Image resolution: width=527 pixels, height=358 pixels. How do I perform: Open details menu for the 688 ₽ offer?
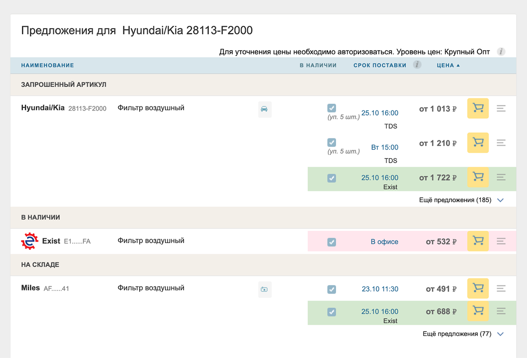tap(501, 311)
